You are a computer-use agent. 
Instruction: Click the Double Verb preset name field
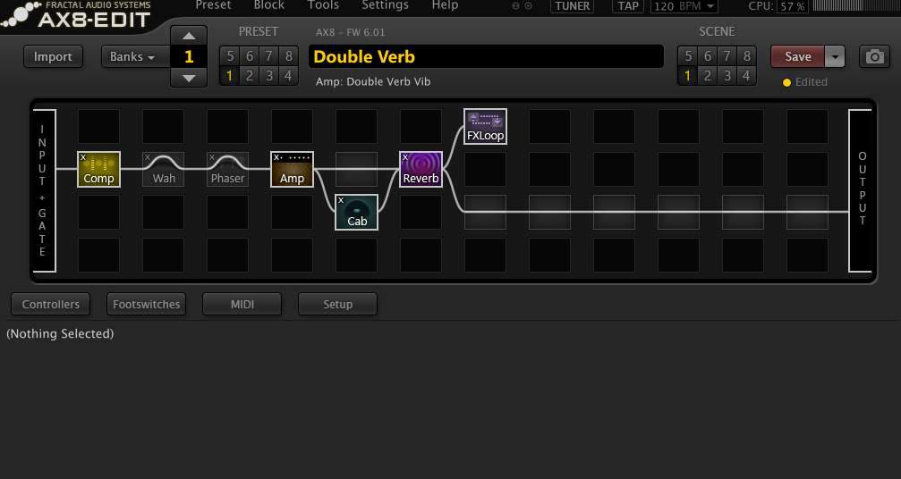click(486, 57)
